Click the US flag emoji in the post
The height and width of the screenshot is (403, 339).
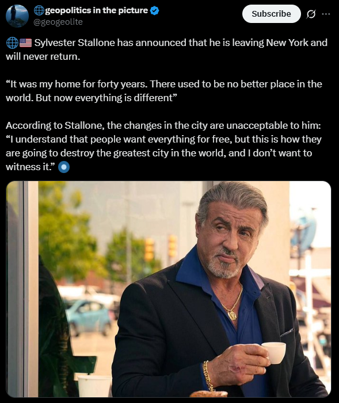click(26, 43)
